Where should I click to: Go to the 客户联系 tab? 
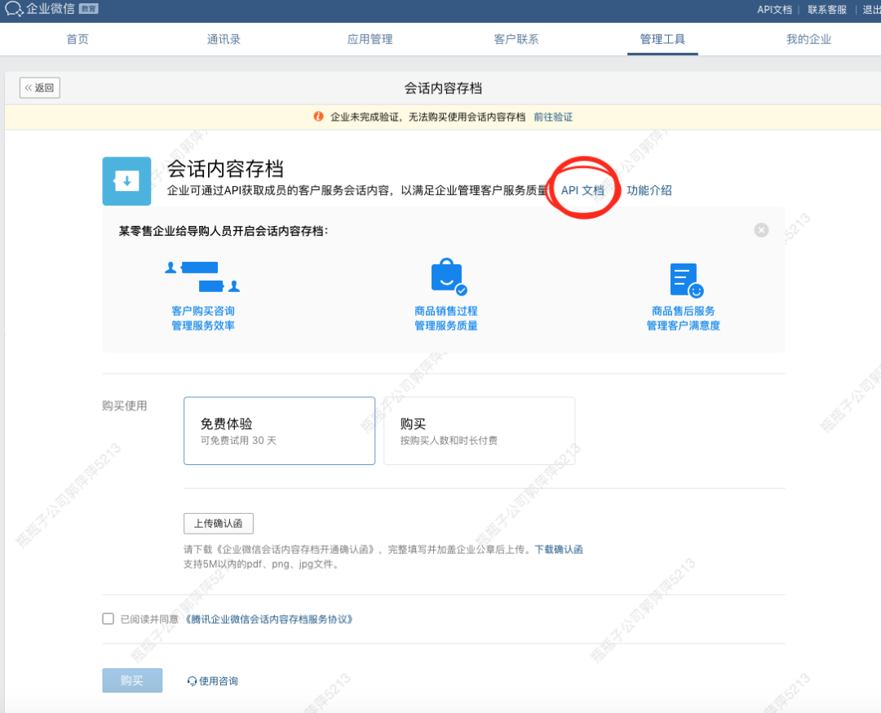pyautogui.click(x=516, y=39)
